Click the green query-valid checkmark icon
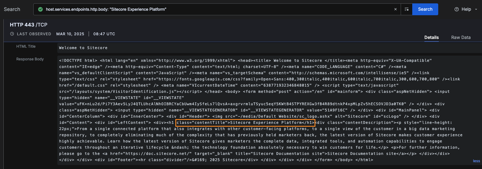Screen dimensions: 482x169 pyautogui.click(x=40, y=9)
